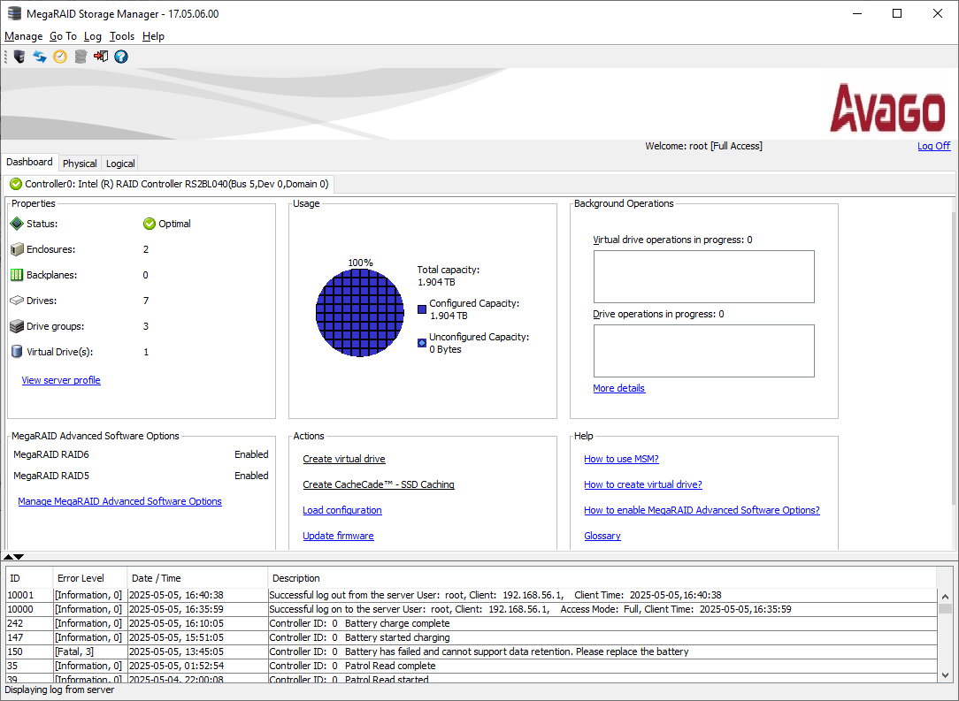Click the MegaRAID app icon in title bar
This screenshot has height=701, width=959.
pyautogui.click(x=14, y=13)
